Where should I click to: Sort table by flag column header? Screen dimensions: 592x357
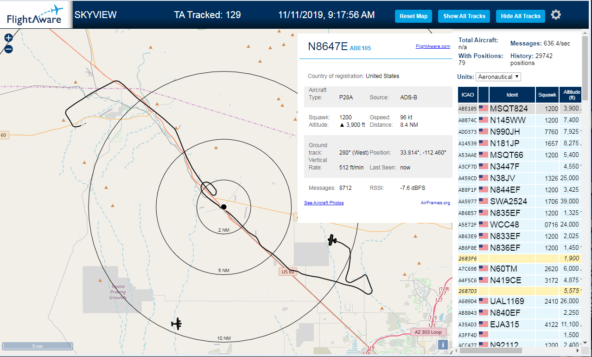pyautogui.click(x=484, y=95)
